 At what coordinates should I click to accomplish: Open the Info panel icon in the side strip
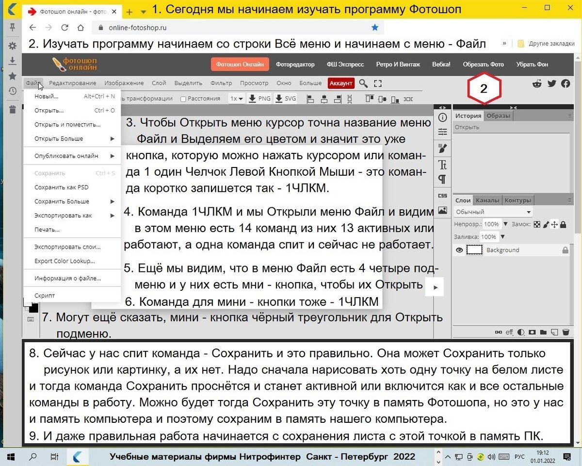click(x=442, y=117)
